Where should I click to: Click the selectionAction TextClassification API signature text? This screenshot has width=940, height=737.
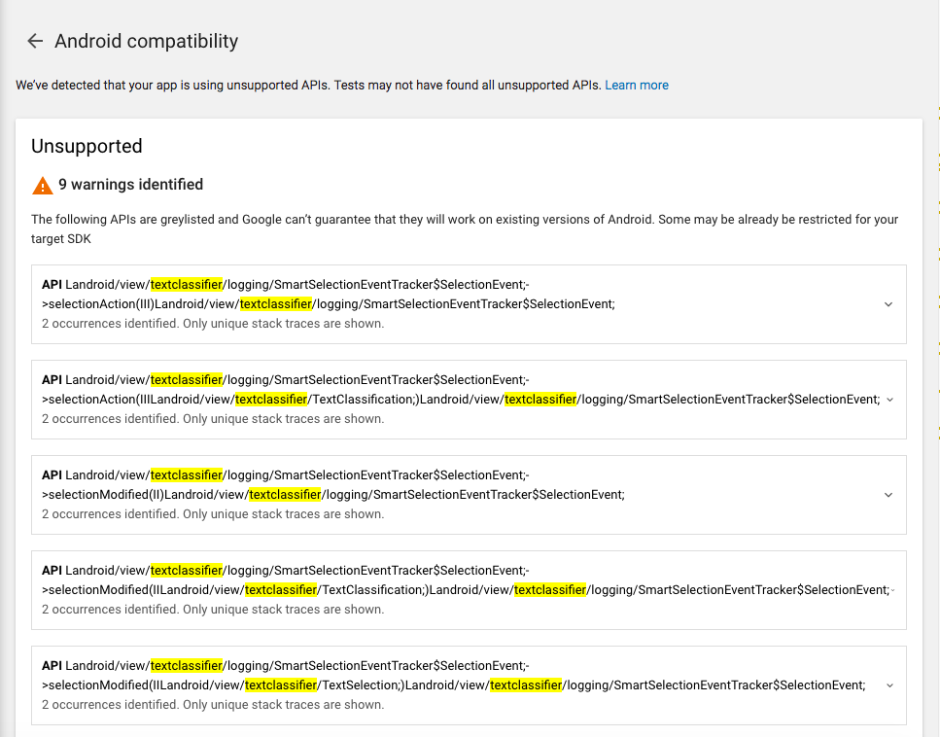click(461, 389)
